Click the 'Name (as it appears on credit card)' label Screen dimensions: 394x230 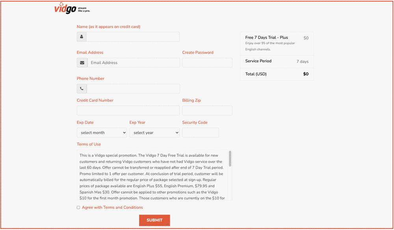pos(109,27)
